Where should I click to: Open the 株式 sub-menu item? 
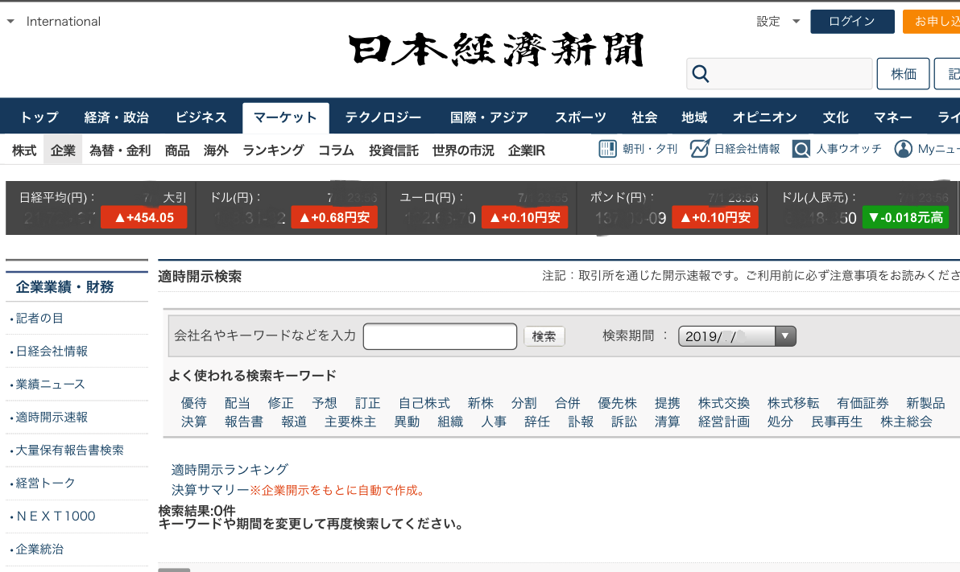[x=24, y=150]
